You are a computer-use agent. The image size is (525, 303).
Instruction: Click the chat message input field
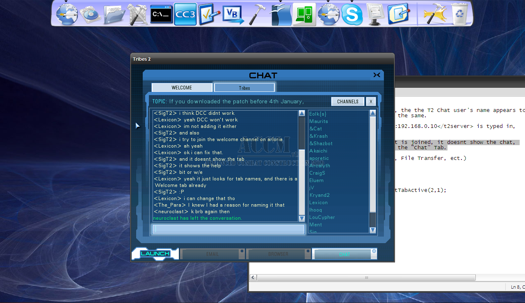[229, 229]
